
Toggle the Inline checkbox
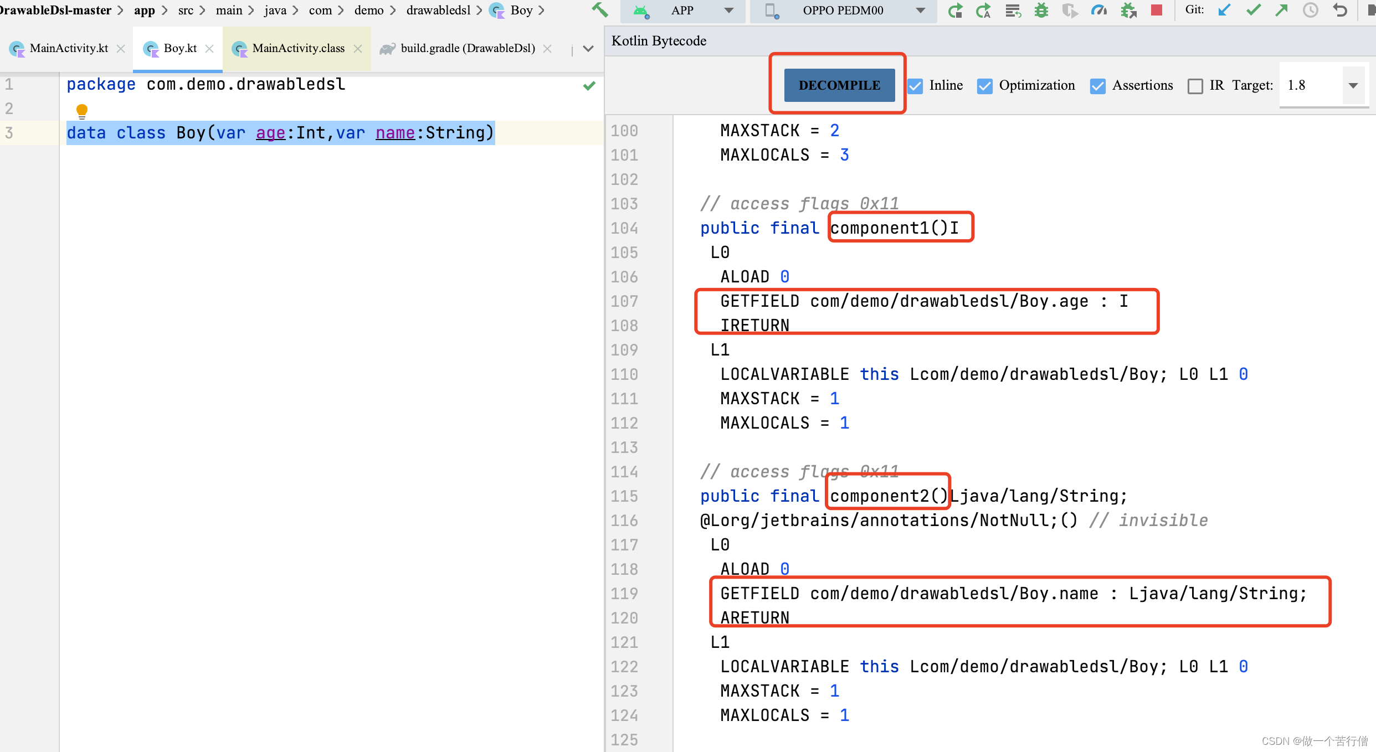pyautogui.click(x=916, y=86)
